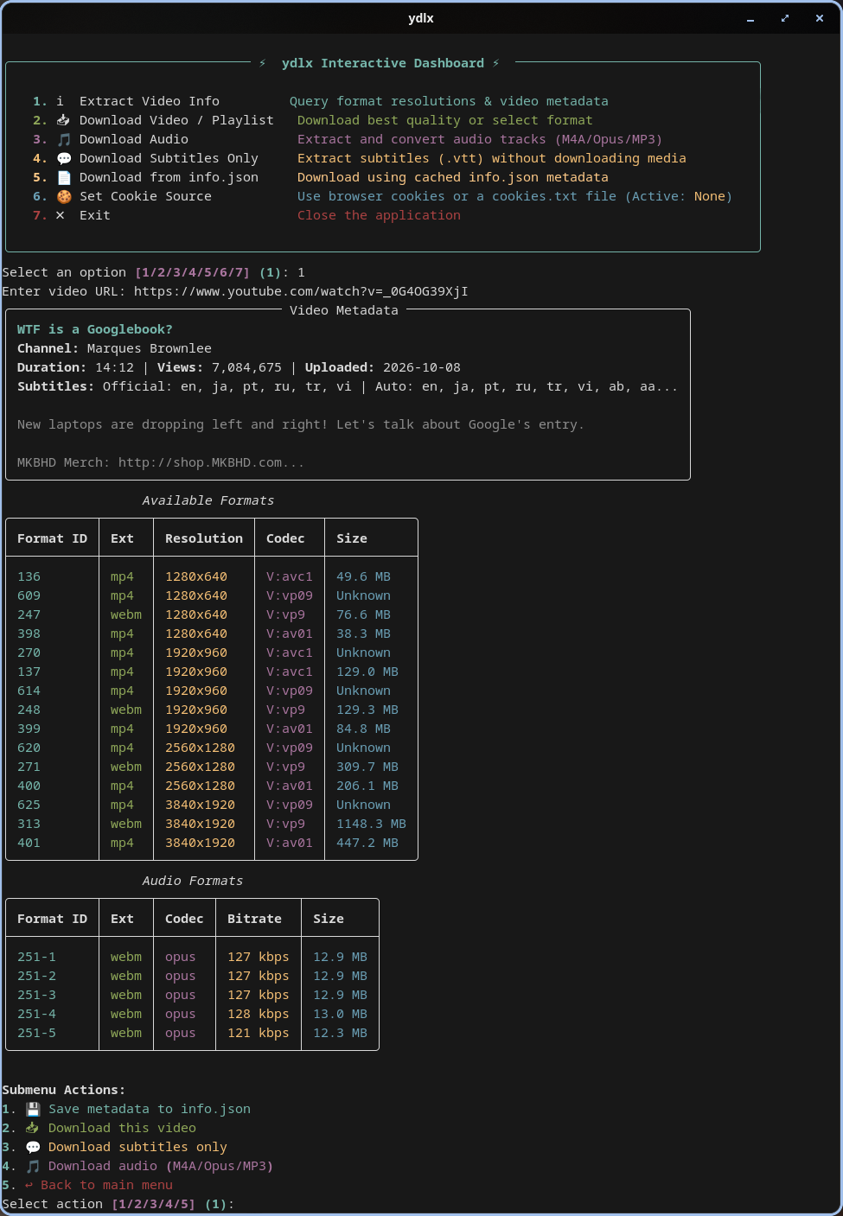
Task: Click format ID 270 in the formats table
Action: [29, 653]
